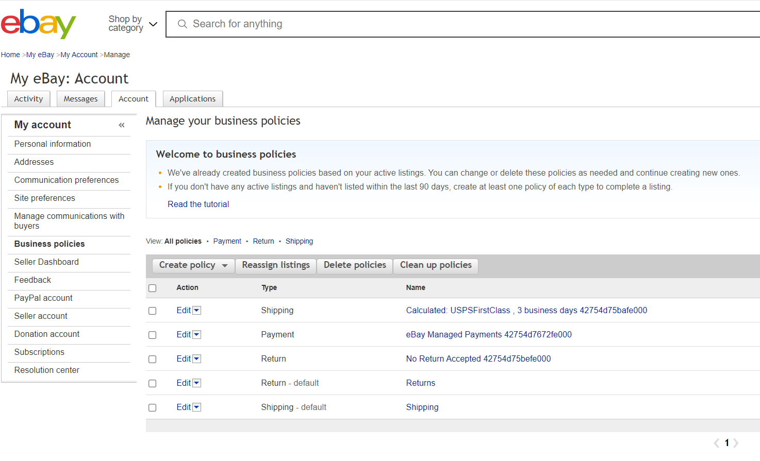The width and height of the screenshot is (760, 461).
Task: Open the Create policy dropdown
Action: (193, 265)
